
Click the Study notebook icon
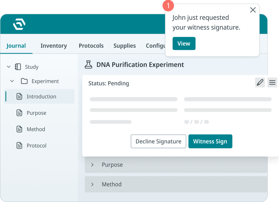click(18, 67)
